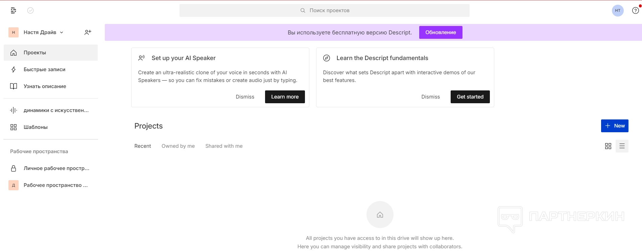Open Шаблоны templates in sidebar

35,127
